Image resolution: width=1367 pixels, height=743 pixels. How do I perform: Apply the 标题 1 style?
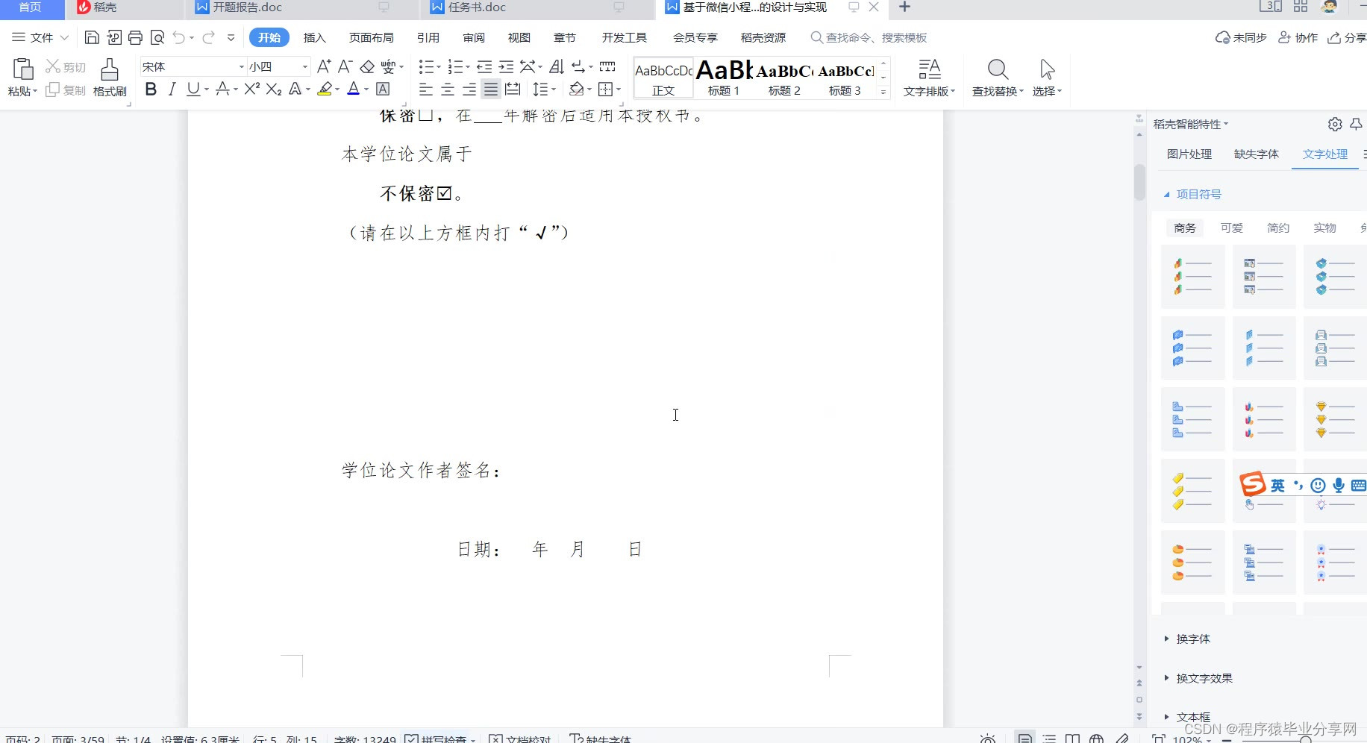724,78
